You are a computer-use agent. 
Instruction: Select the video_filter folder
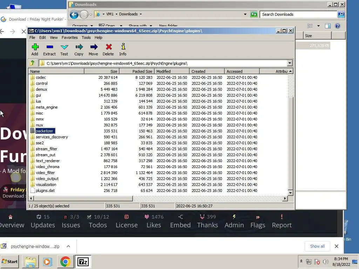click(45, 172)
